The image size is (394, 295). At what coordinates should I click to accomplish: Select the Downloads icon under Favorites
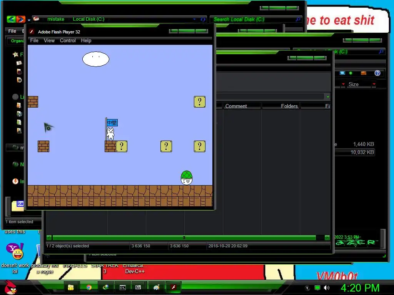tap(19, 71)
